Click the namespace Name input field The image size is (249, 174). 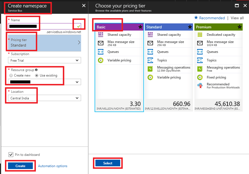(x=40, y=26)
